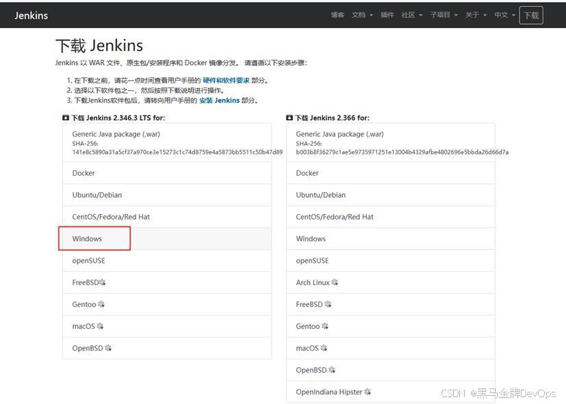Select OpenBSD in the LTS list
The width and height of the screenshot is (566, 404).
pos(167,348)
